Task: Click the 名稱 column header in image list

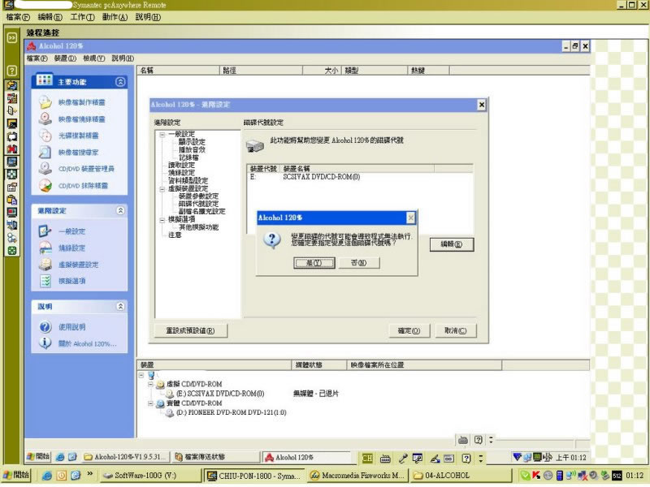Action: tap(178, 71)
